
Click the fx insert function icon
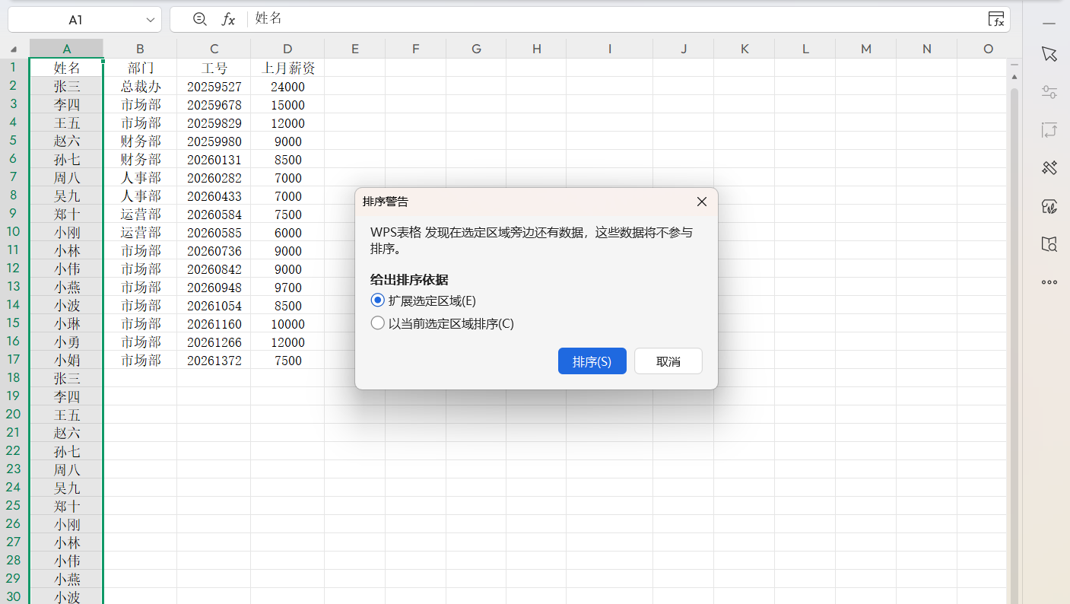click(229, 20)
